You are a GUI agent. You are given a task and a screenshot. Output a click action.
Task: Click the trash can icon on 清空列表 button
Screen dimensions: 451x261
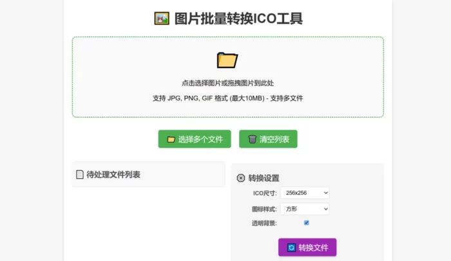[x=253, y=139]
